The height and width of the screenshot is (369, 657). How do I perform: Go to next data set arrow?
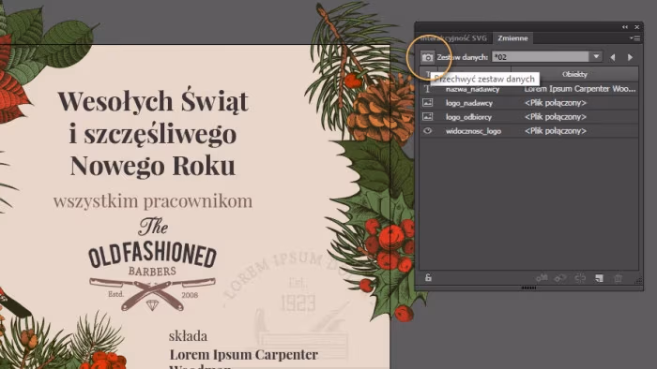click(x=630, y=57)
